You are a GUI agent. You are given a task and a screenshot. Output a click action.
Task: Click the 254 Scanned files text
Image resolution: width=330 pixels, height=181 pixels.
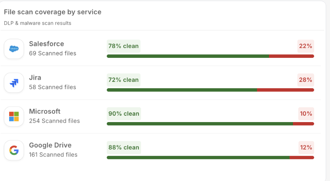tap(54, 121)
